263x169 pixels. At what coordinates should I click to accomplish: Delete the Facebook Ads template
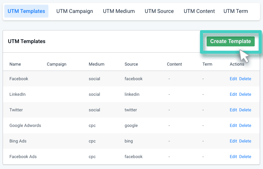pyautogui.click(x=245, y=157)
